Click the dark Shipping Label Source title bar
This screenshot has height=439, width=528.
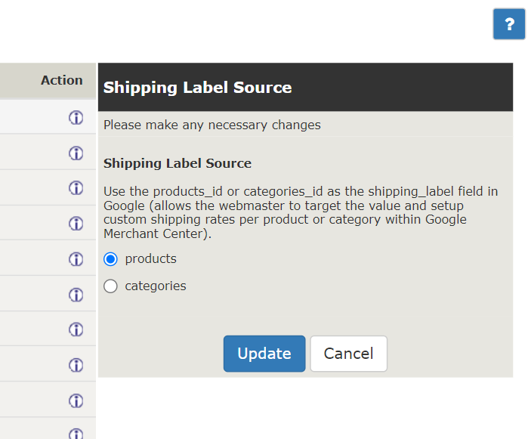(305, 87)
